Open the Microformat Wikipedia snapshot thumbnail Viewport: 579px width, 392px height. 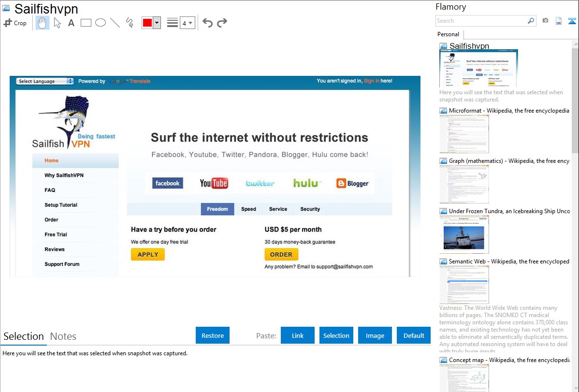464,134
